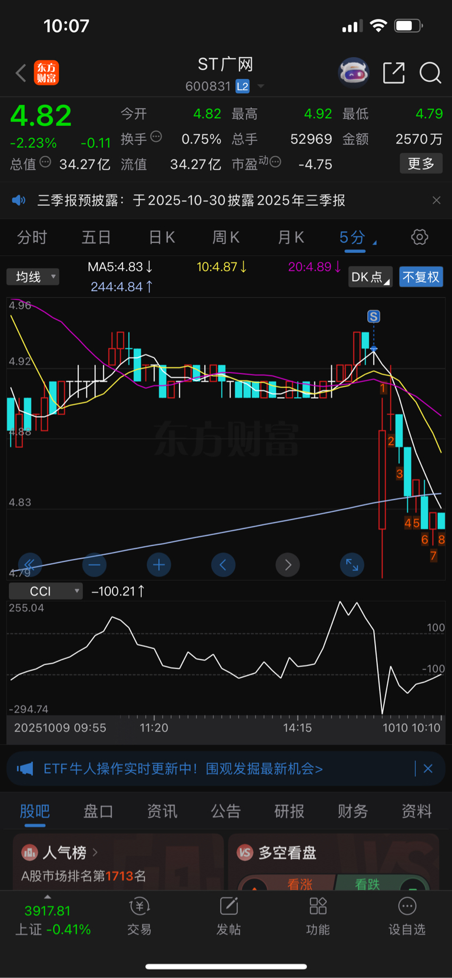Tap the speaker announcement icon
The height and width of the screenshot is (978, 452).
[19, 200]
